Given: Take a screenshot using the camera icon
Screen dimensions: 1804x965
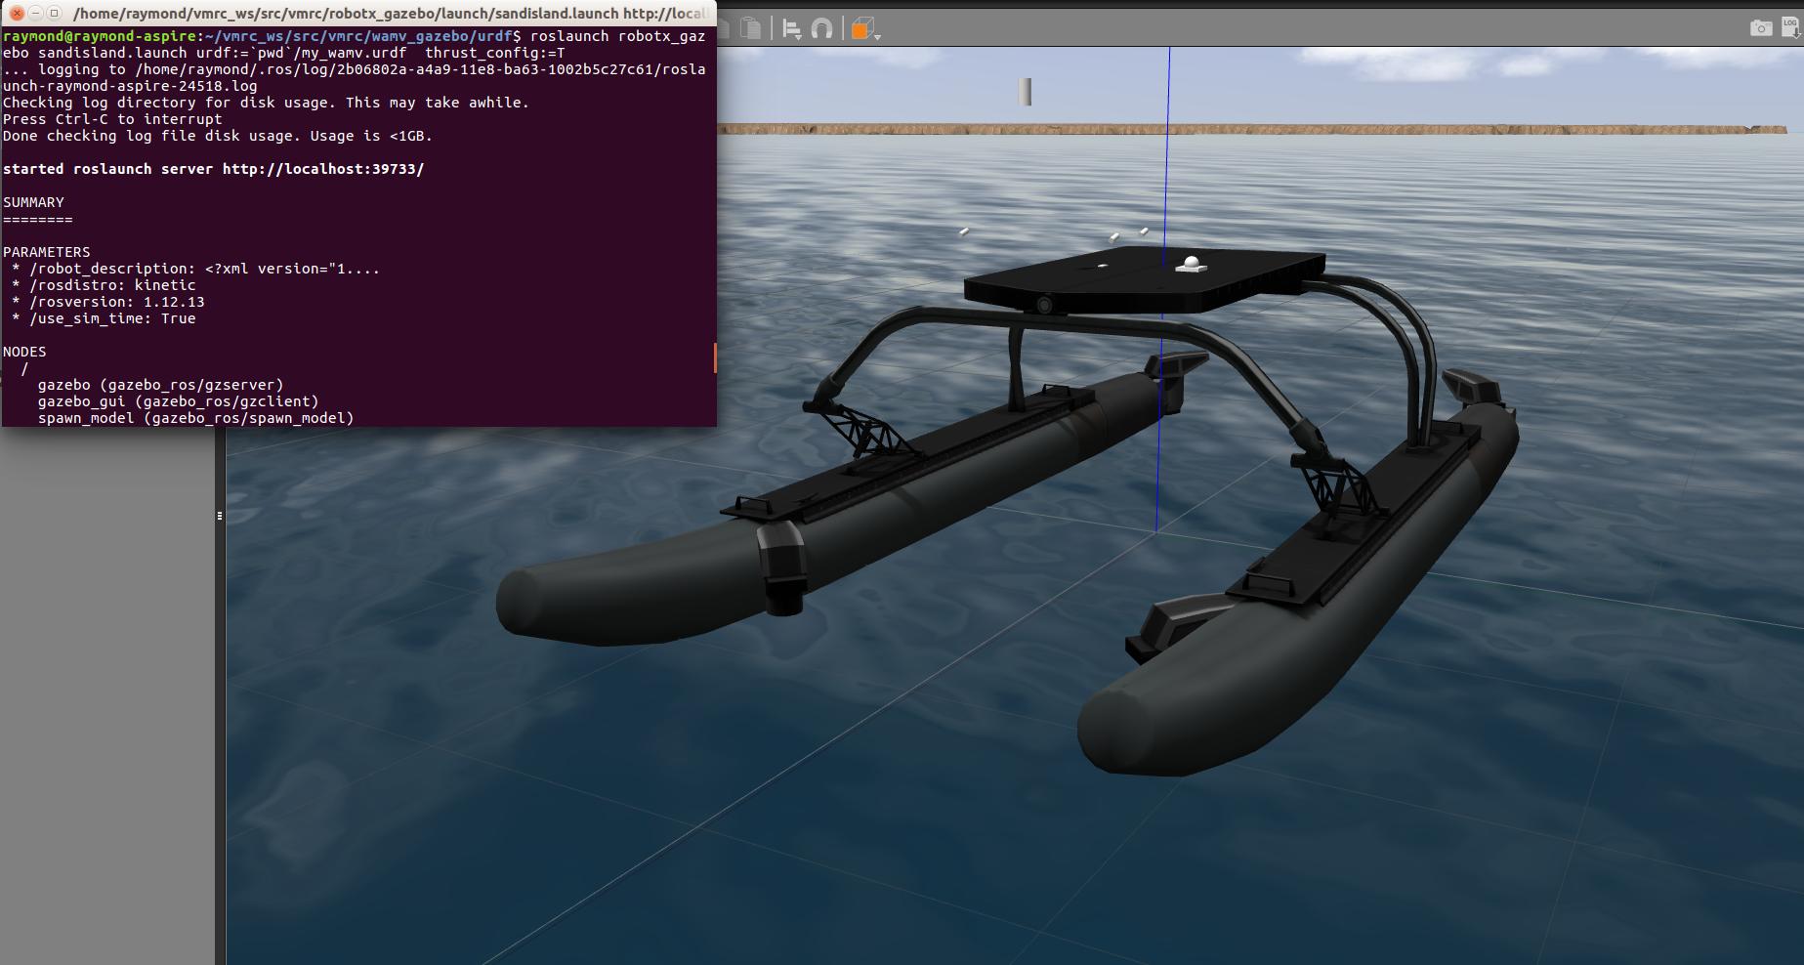Looking at the screenshot, I should click(x=1761, y=27).
